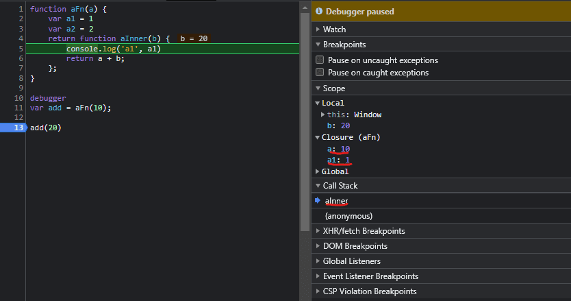The height and width of the screenshot is (301, 571).
Task: Click line number 13 breakpoint marker
Action: 14,128
